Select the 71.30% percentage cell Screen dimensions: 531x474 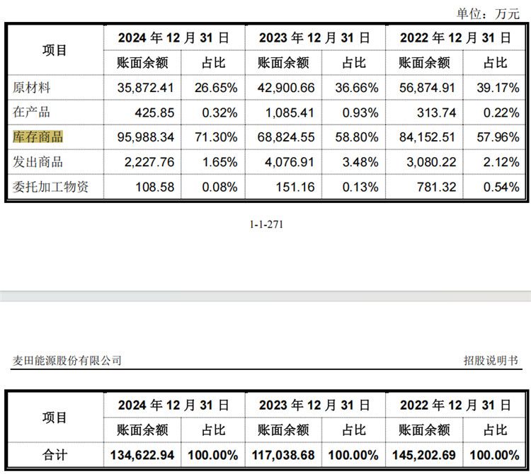pyautogui.click(x=214, y=137)
